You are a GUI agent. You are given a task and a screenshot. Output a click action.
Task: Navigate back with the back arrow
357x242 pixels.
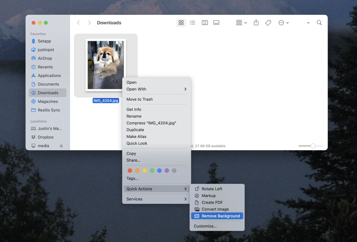click(x=78, y=23)
